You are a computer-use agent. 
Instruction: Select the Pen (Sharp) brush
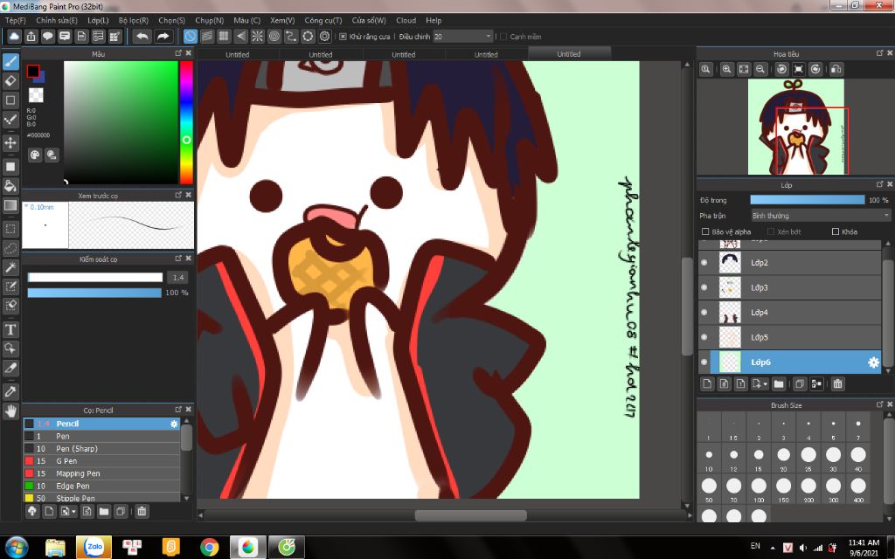point(101,449)
